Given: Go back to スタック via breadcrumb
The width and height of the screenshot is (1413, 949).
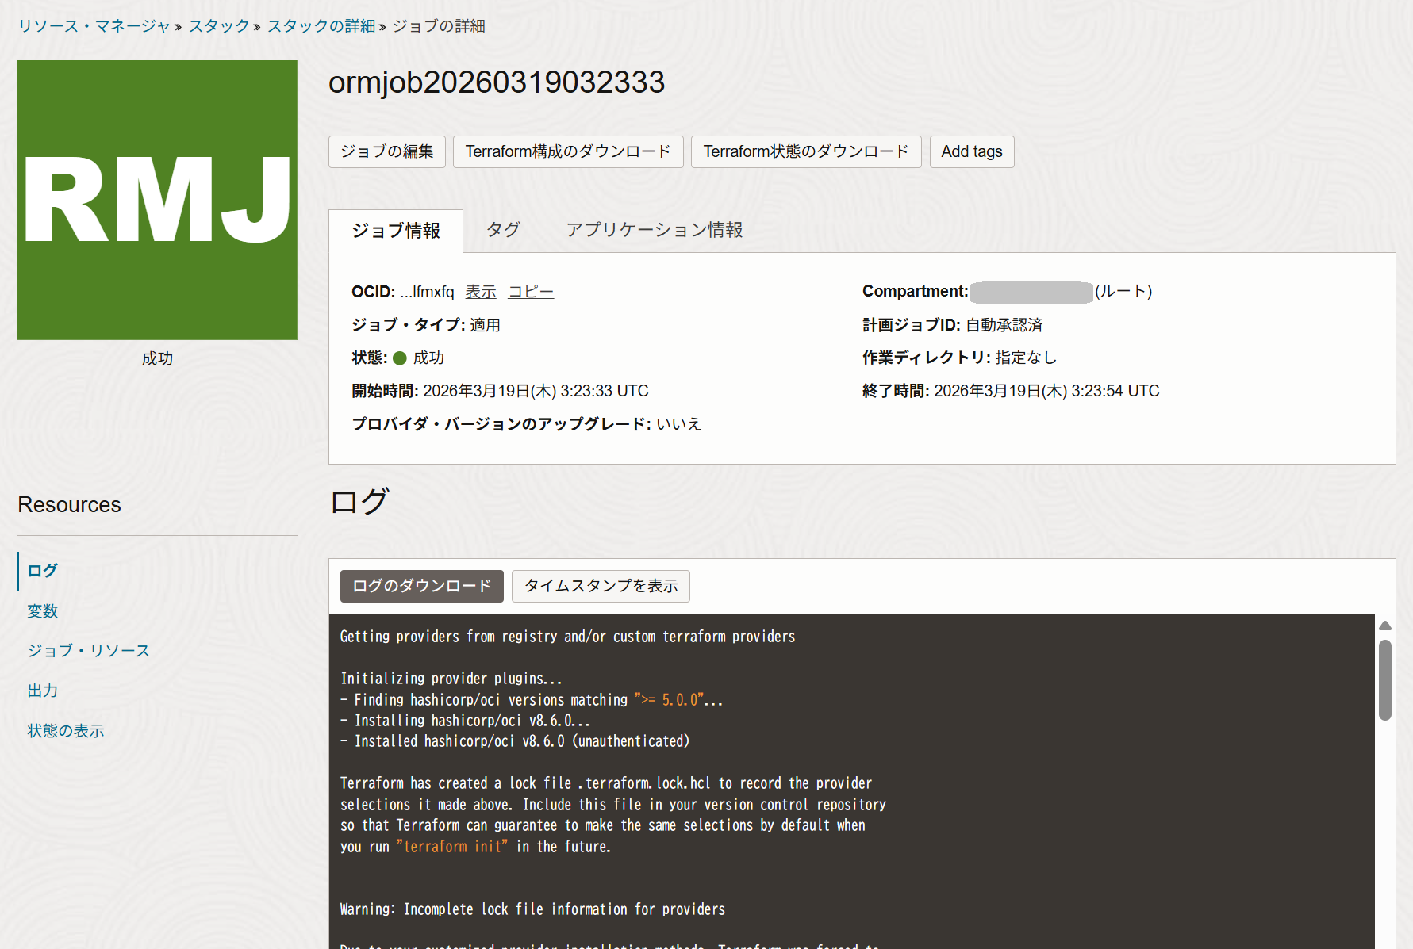Looking at the screenshot, I should click(217, 25).
